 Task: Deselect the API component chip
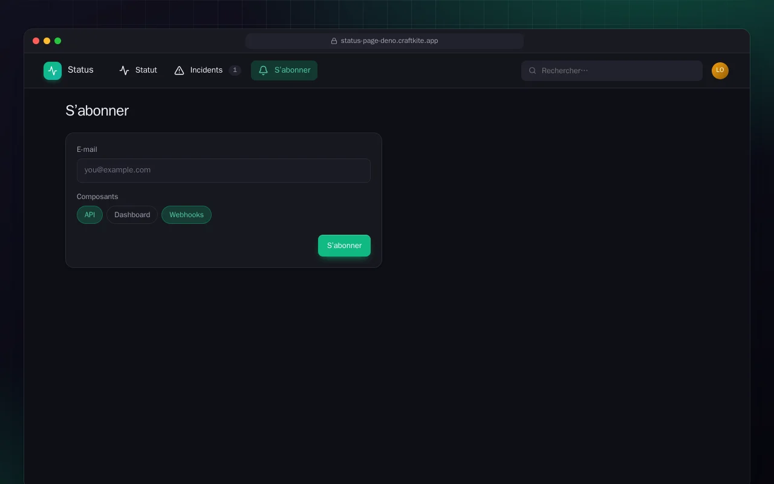(89, 215)
